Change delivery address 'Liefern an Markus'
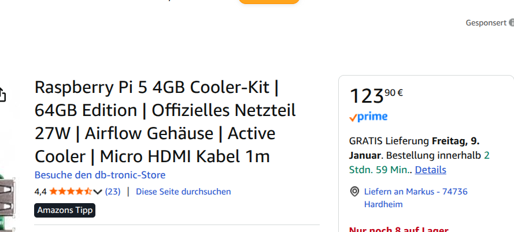This screenshot has height=232, width=514. pyautogui.click(x=415, y=192)
